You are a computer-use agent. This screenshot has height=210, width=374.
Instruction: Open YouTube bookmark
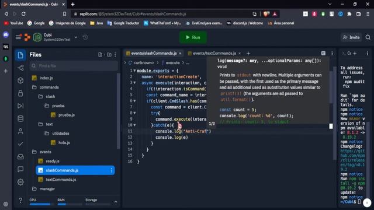click(13, 23)
